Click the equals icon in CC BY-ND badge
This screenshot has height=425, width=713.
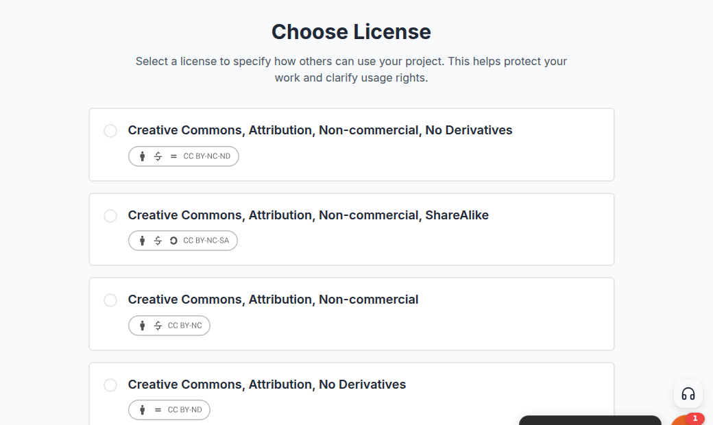pos(158,410)
